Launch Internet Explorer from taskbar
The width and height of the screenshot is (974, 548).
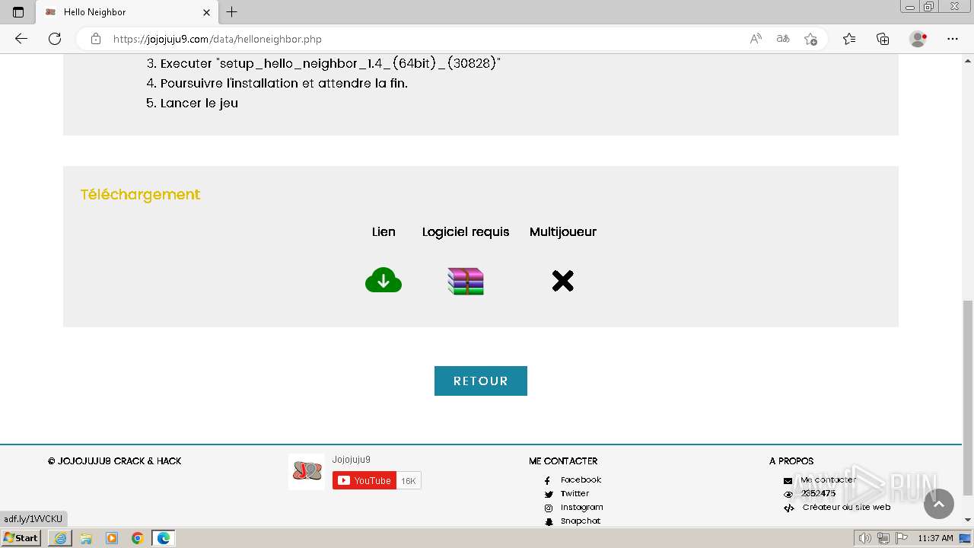tap(60, 538)
